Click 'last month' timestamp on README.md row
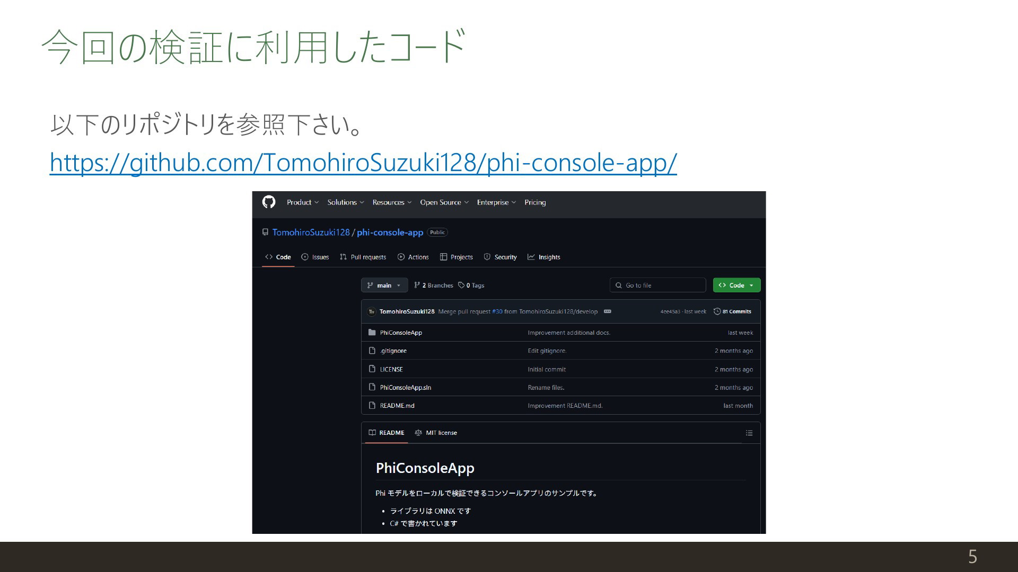The width and height of the screenshot is (1018, 572). [738, 406]
